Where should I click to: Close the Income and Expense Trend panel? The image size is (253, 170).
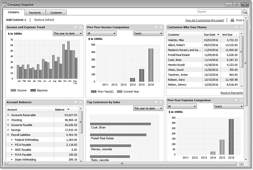[x=80, y=27]
